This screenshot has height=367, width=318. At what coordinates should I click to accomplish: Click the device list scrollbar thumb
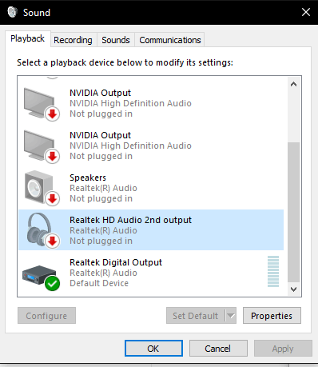click(293, 212)
